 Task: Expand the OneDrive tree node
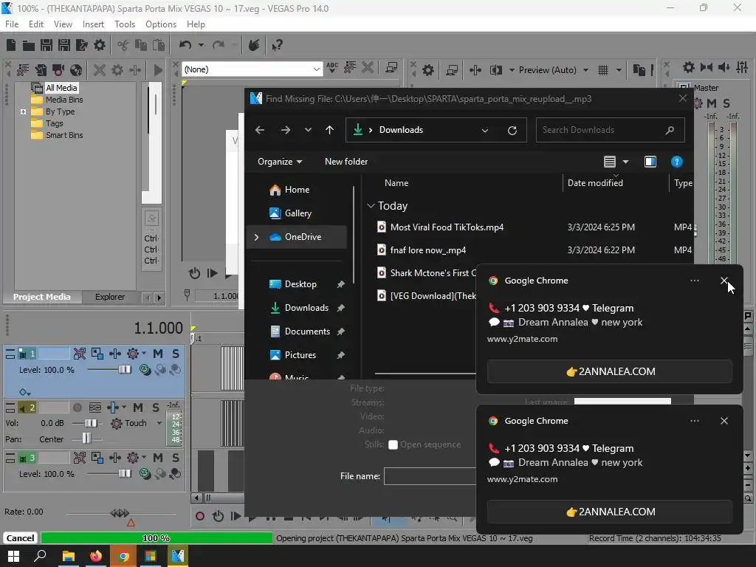click(256, 237)
